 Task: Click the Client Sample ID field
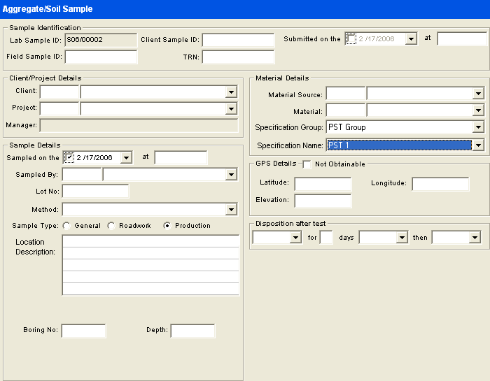(238, 40)
